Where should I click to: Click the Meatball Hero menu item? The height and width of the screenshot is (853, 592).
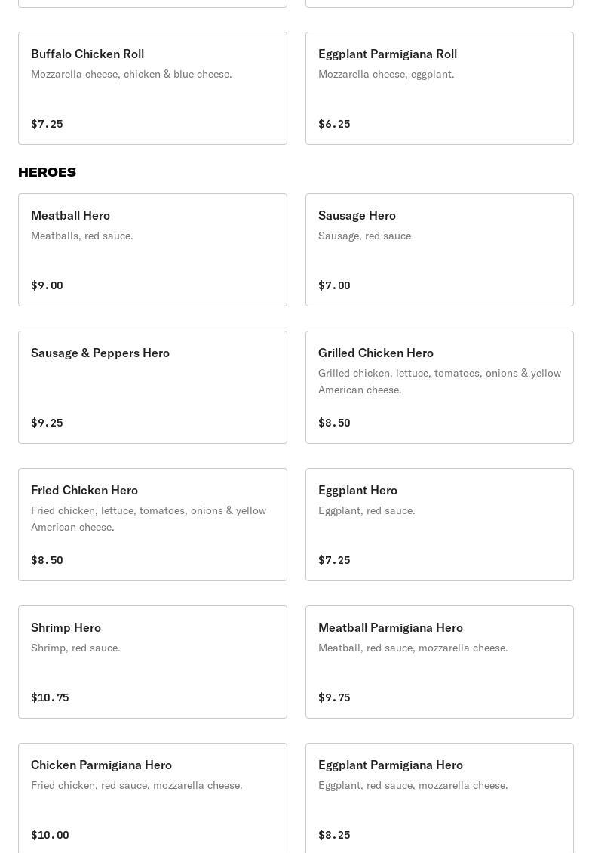click(x=152, y=250)
